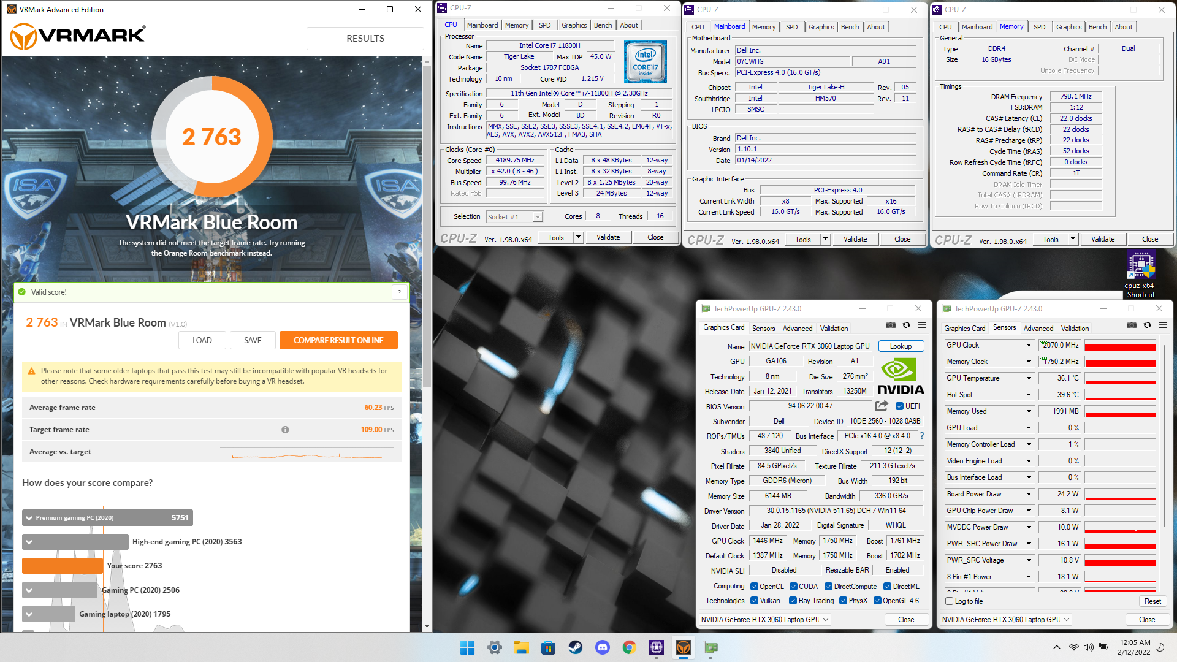Open GPU selector dropdown in Sensors window
1177x662 pixels.
pyautogui.click(x=1005, y=620)
